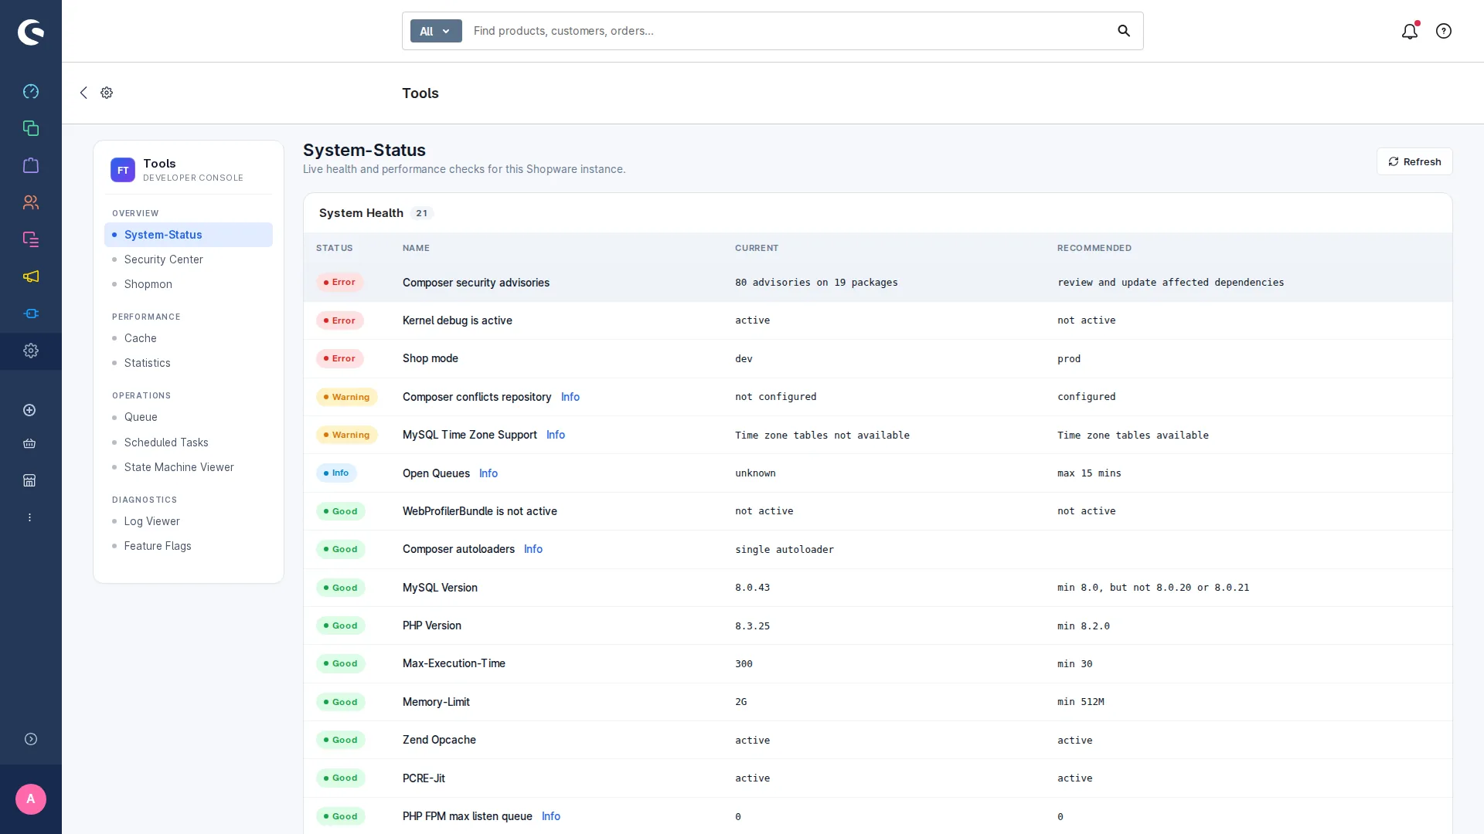This screenshot has height=834, width=1484.
Task: Go back using the left chevron
Action: coord(83,93)
